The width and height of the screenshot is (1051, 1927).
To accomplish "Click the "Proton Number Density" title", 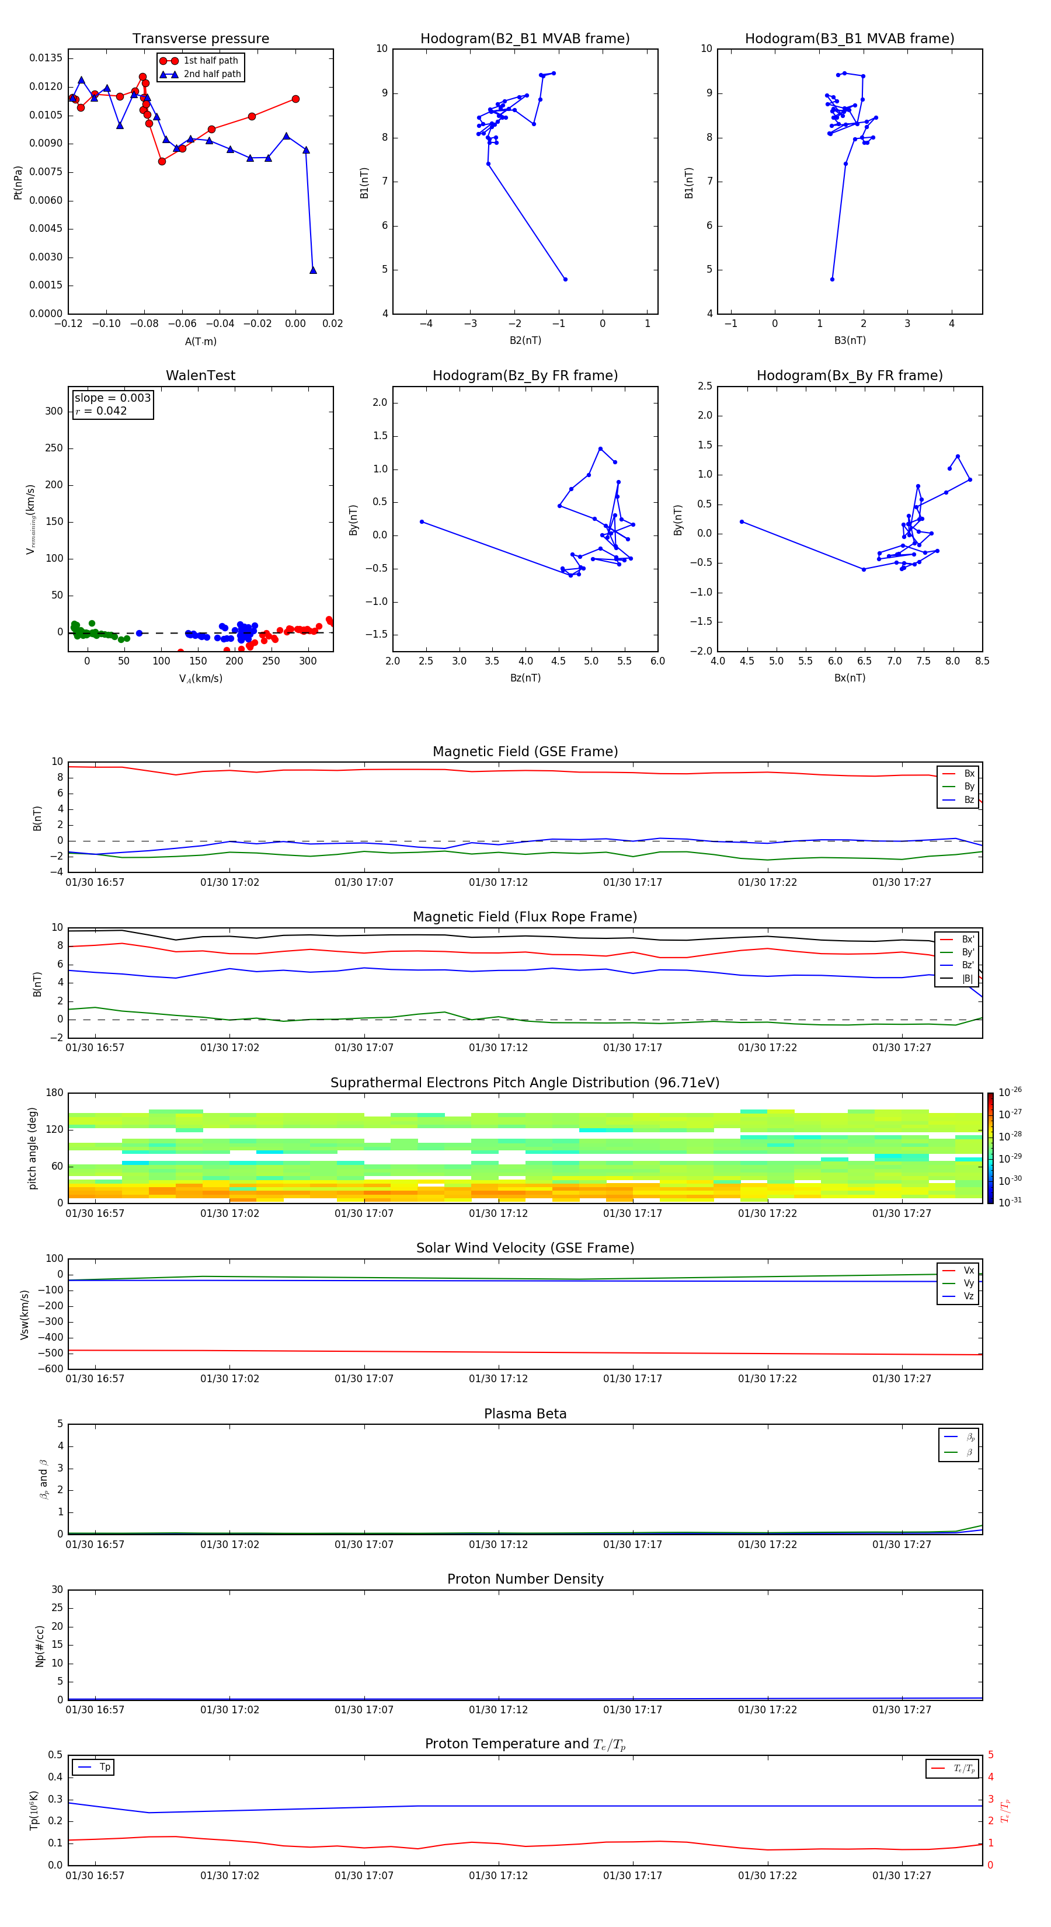I will [524, 1579].
